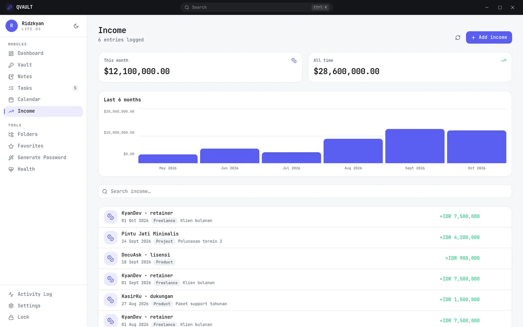Click the Notes edit icon

click(x=11, y=76)
